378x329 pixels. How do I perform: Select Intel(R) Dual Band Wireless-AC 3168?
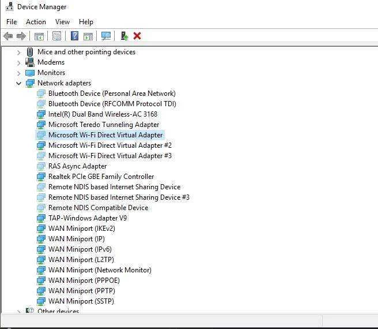(x=103, y=114)
